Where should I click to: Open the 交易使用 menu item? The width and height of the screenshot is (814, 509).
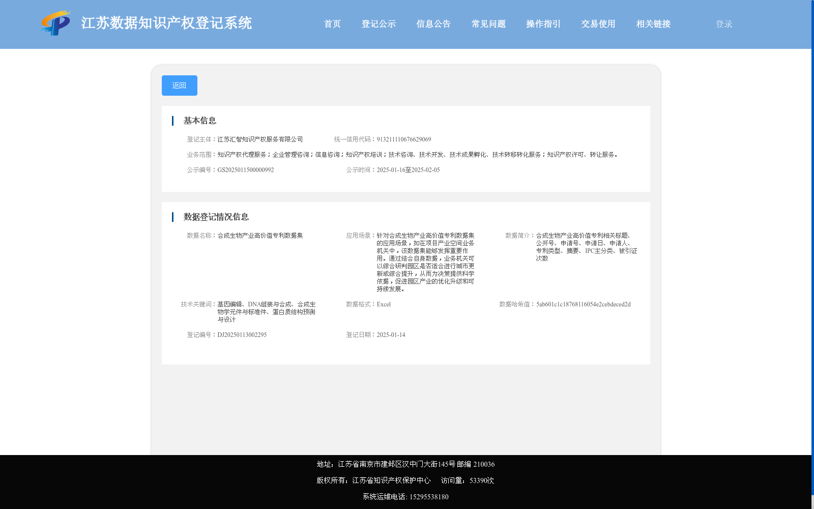click(598, 24)
